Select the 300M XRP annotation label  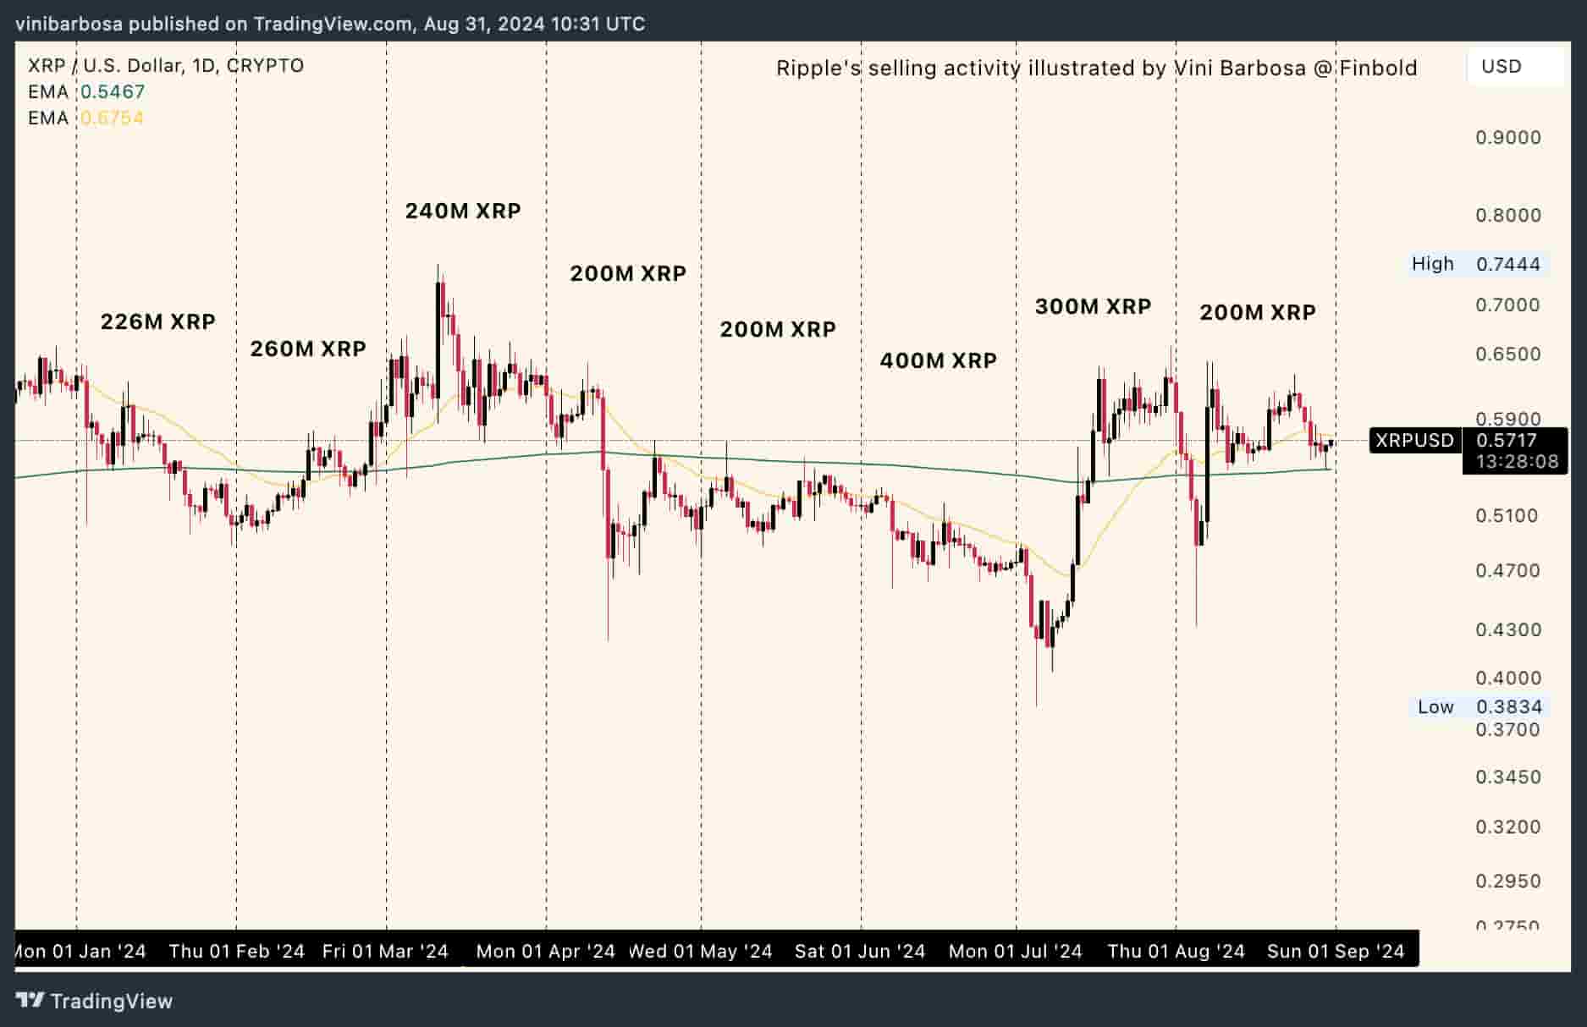coord(1093,306)
